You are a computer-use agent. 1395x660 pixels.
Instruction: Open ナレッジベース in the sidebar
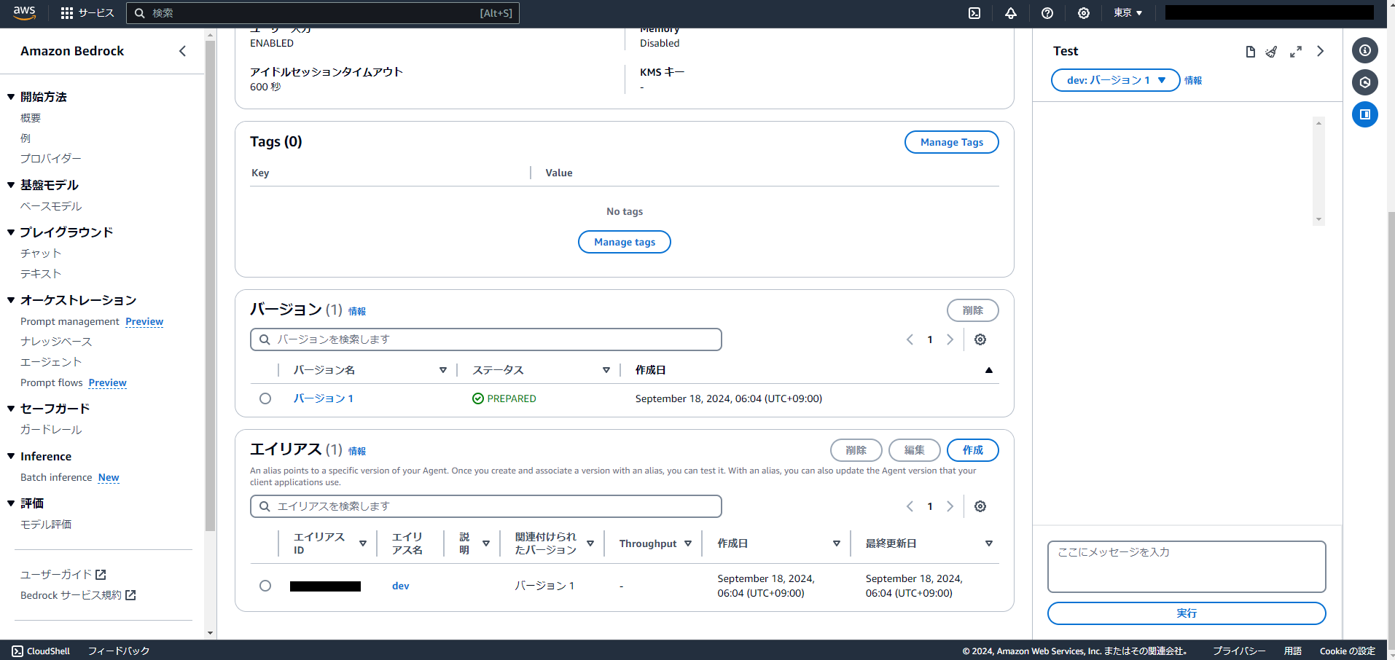(x=56, y=341)
